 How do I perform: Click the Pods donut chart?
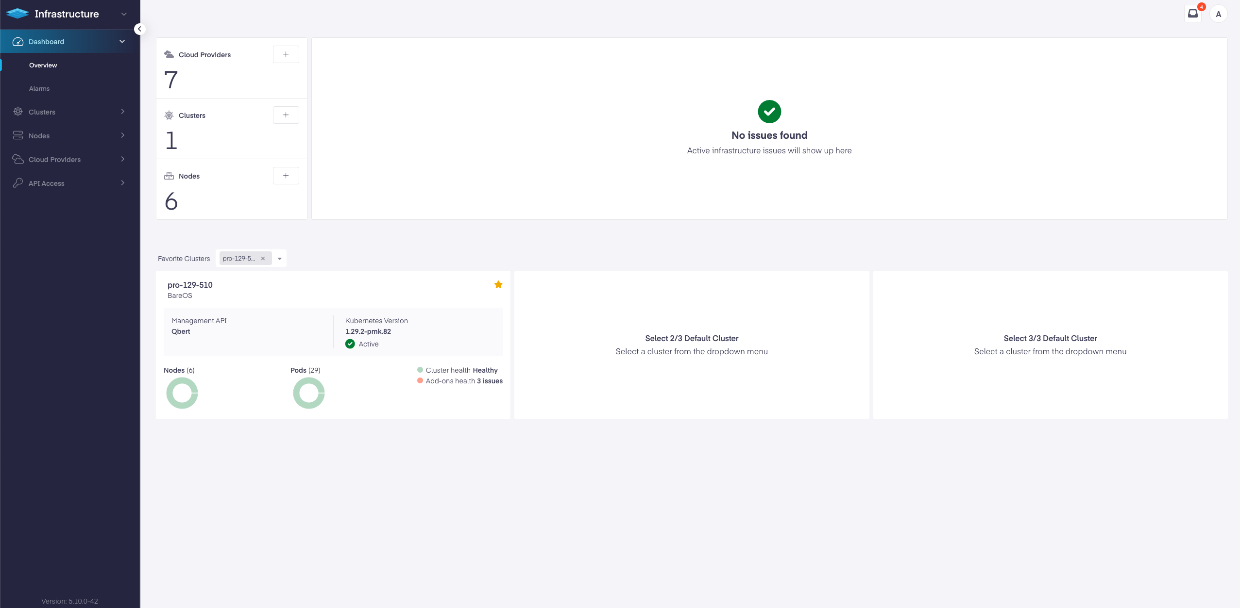coord(309,393)
